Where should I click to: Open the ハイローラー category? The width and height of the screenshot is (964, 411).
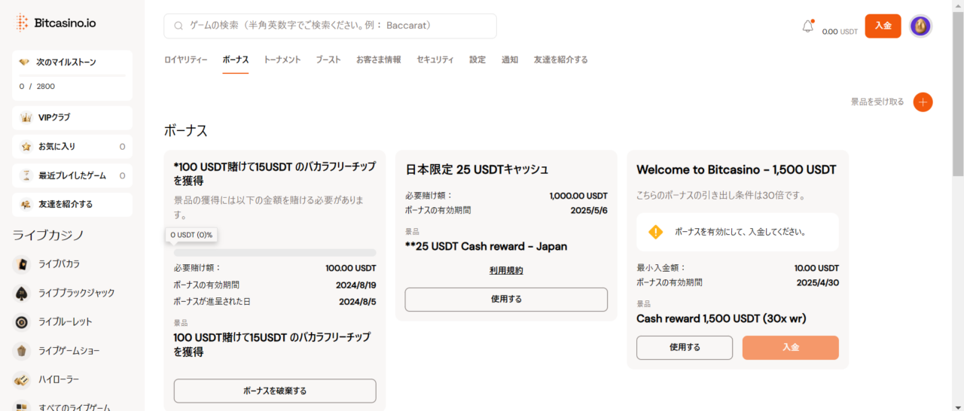tap(59, 379)
